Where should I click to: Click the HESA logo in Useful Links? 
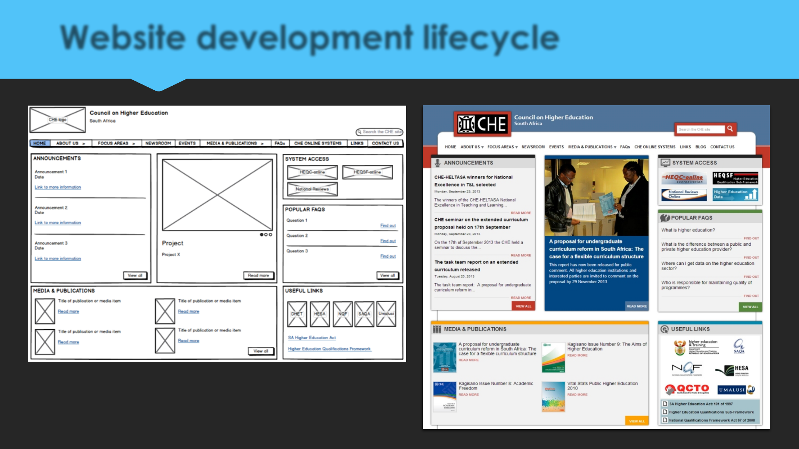point(732,370)
